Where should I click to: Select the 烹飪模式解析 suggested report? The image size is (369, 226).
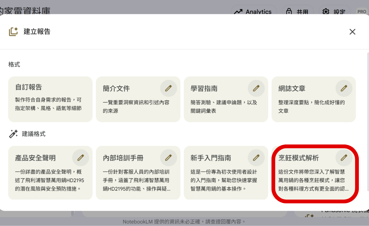click(x=313, y=175)
